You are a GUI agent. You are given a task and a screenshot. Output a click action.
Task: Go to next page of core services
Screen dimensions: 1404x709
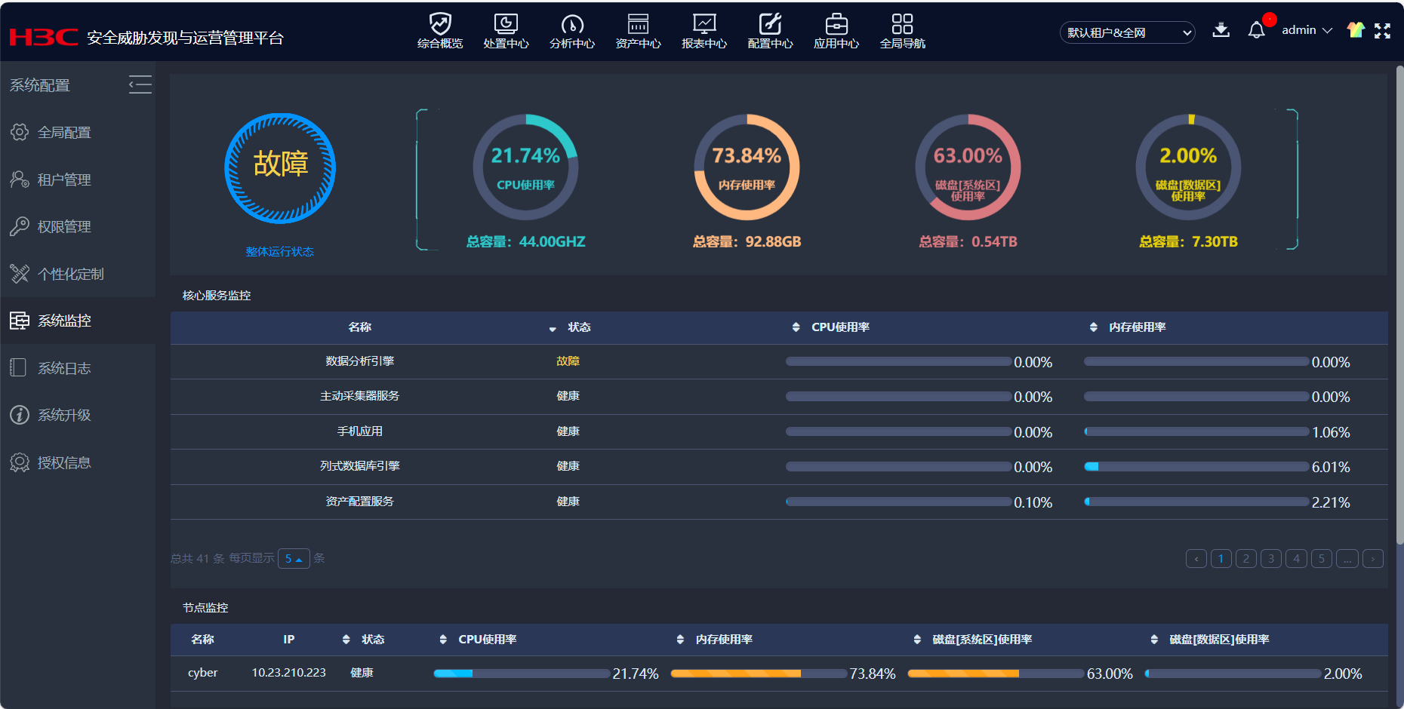(x=1373, y=558)
